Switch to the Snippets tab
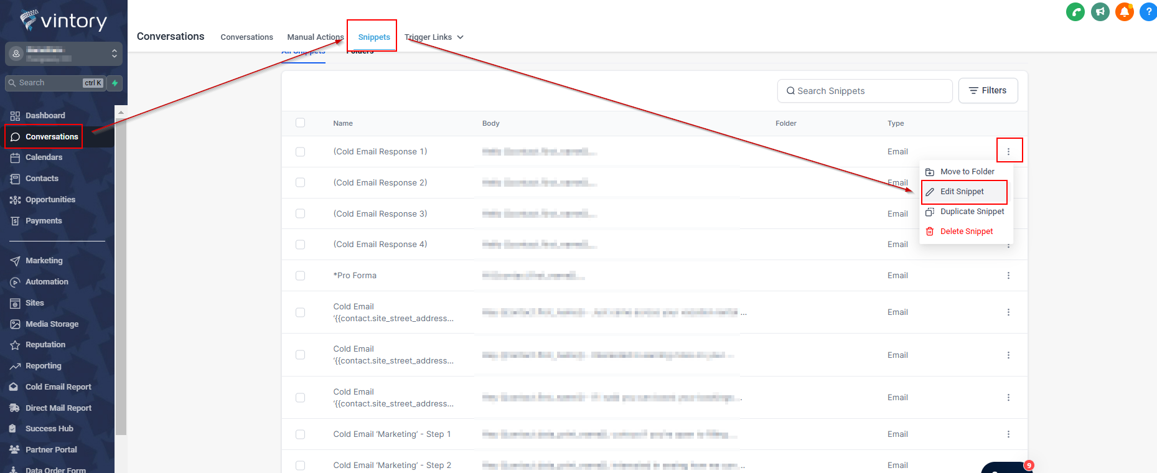This screenshot has height=473, width=1157. click(x=373, y=37)
